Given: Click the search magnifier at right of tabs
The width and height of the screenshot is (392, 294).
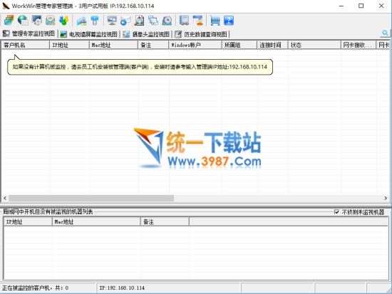Looking at the screenshot, I should pos(385,33).
